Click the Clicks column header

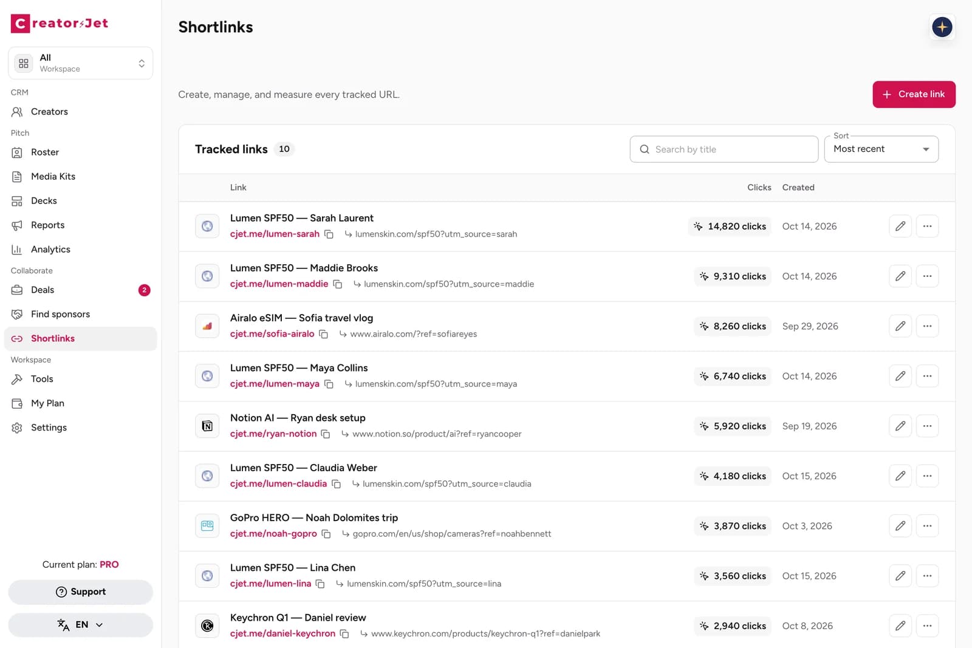[759, 188]
